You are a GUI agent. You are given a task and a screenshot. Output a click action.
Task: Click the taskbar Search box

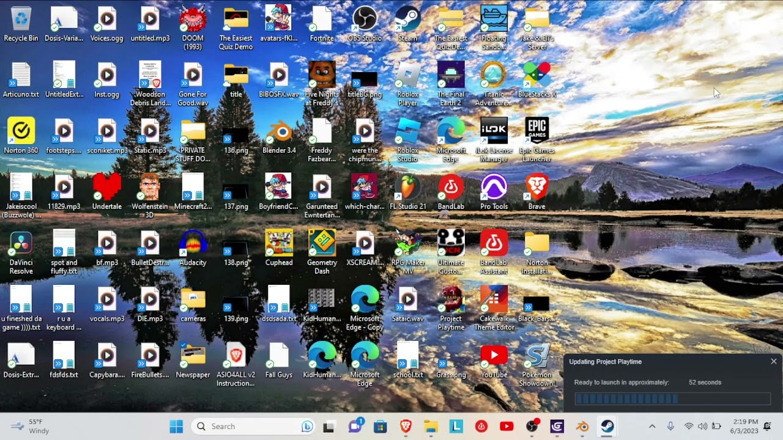pos(253,427)
